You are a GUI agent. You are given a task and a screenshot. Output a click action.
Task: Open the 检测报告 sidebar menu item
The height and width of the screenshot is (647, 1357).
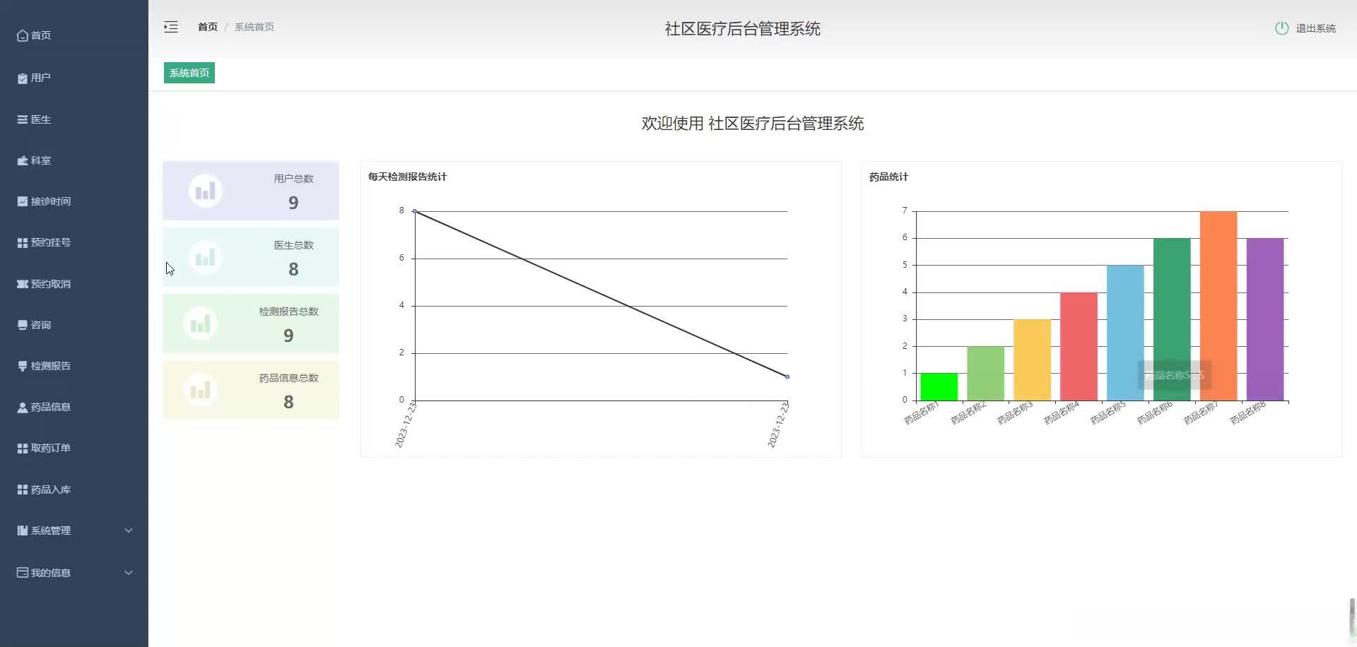[74, 366]
